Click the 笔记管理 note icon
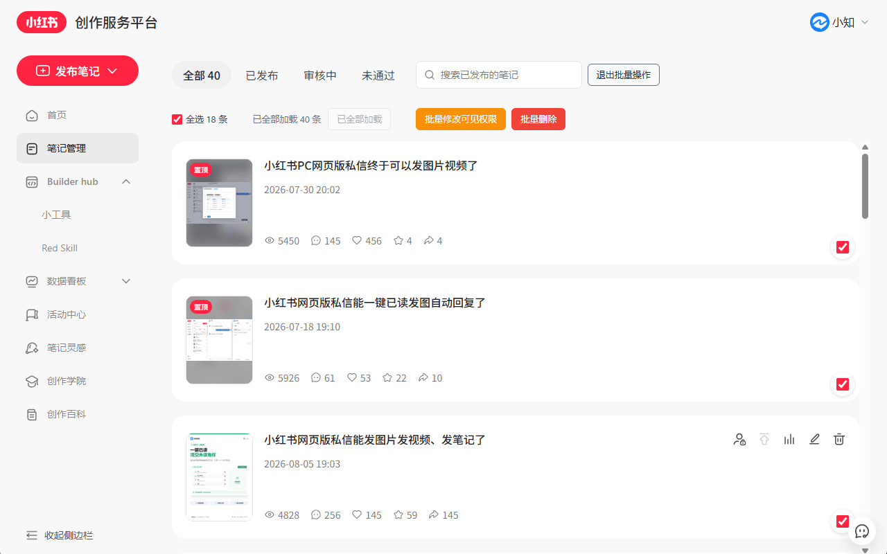 (32, 148)
